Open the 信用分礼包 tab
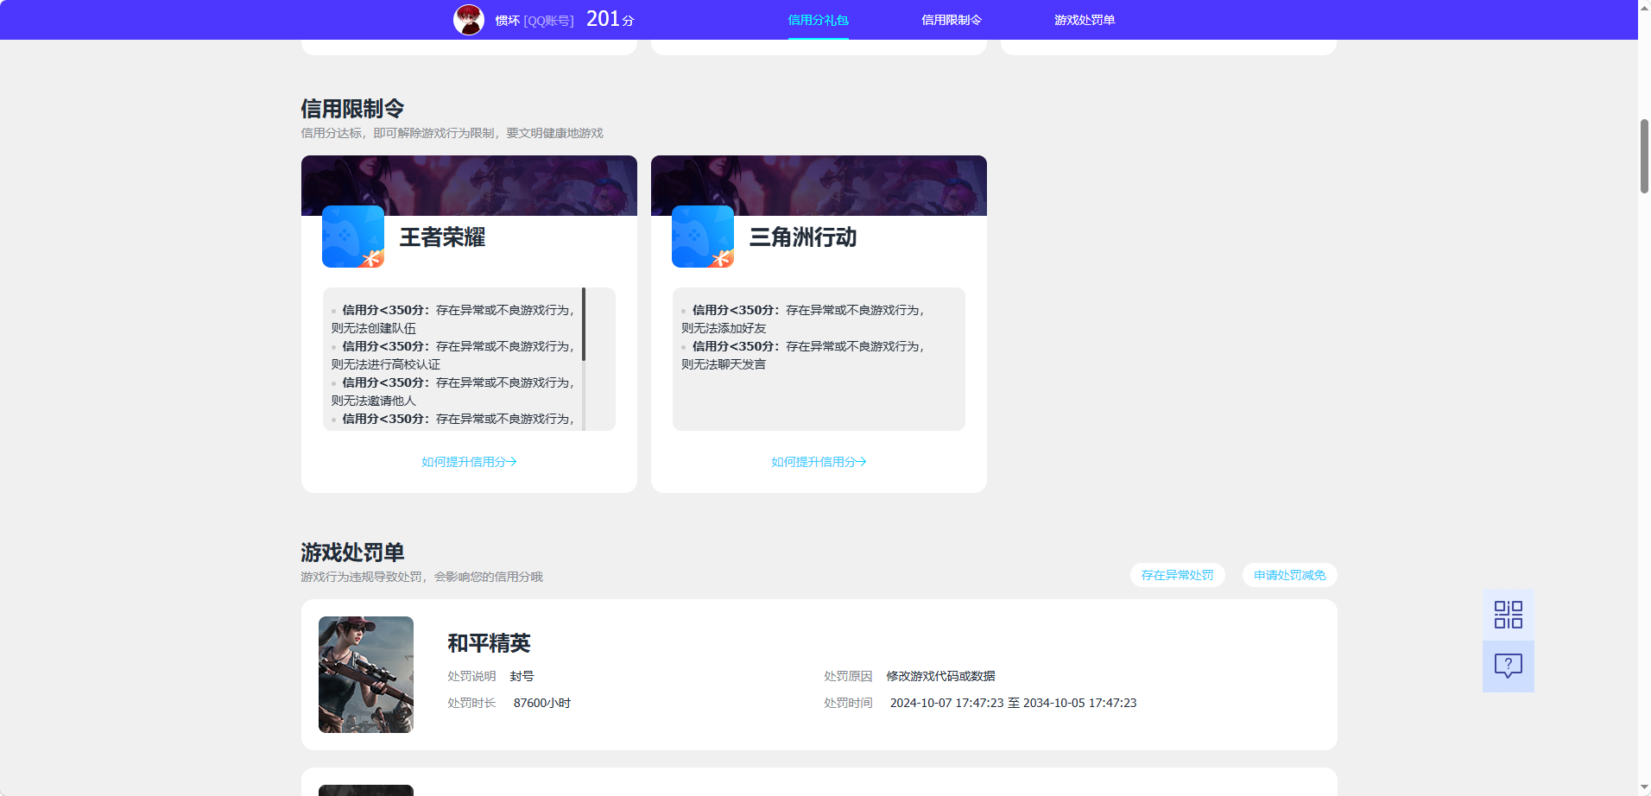Viewport: 1651px width, 796px height. pos(818,20)
